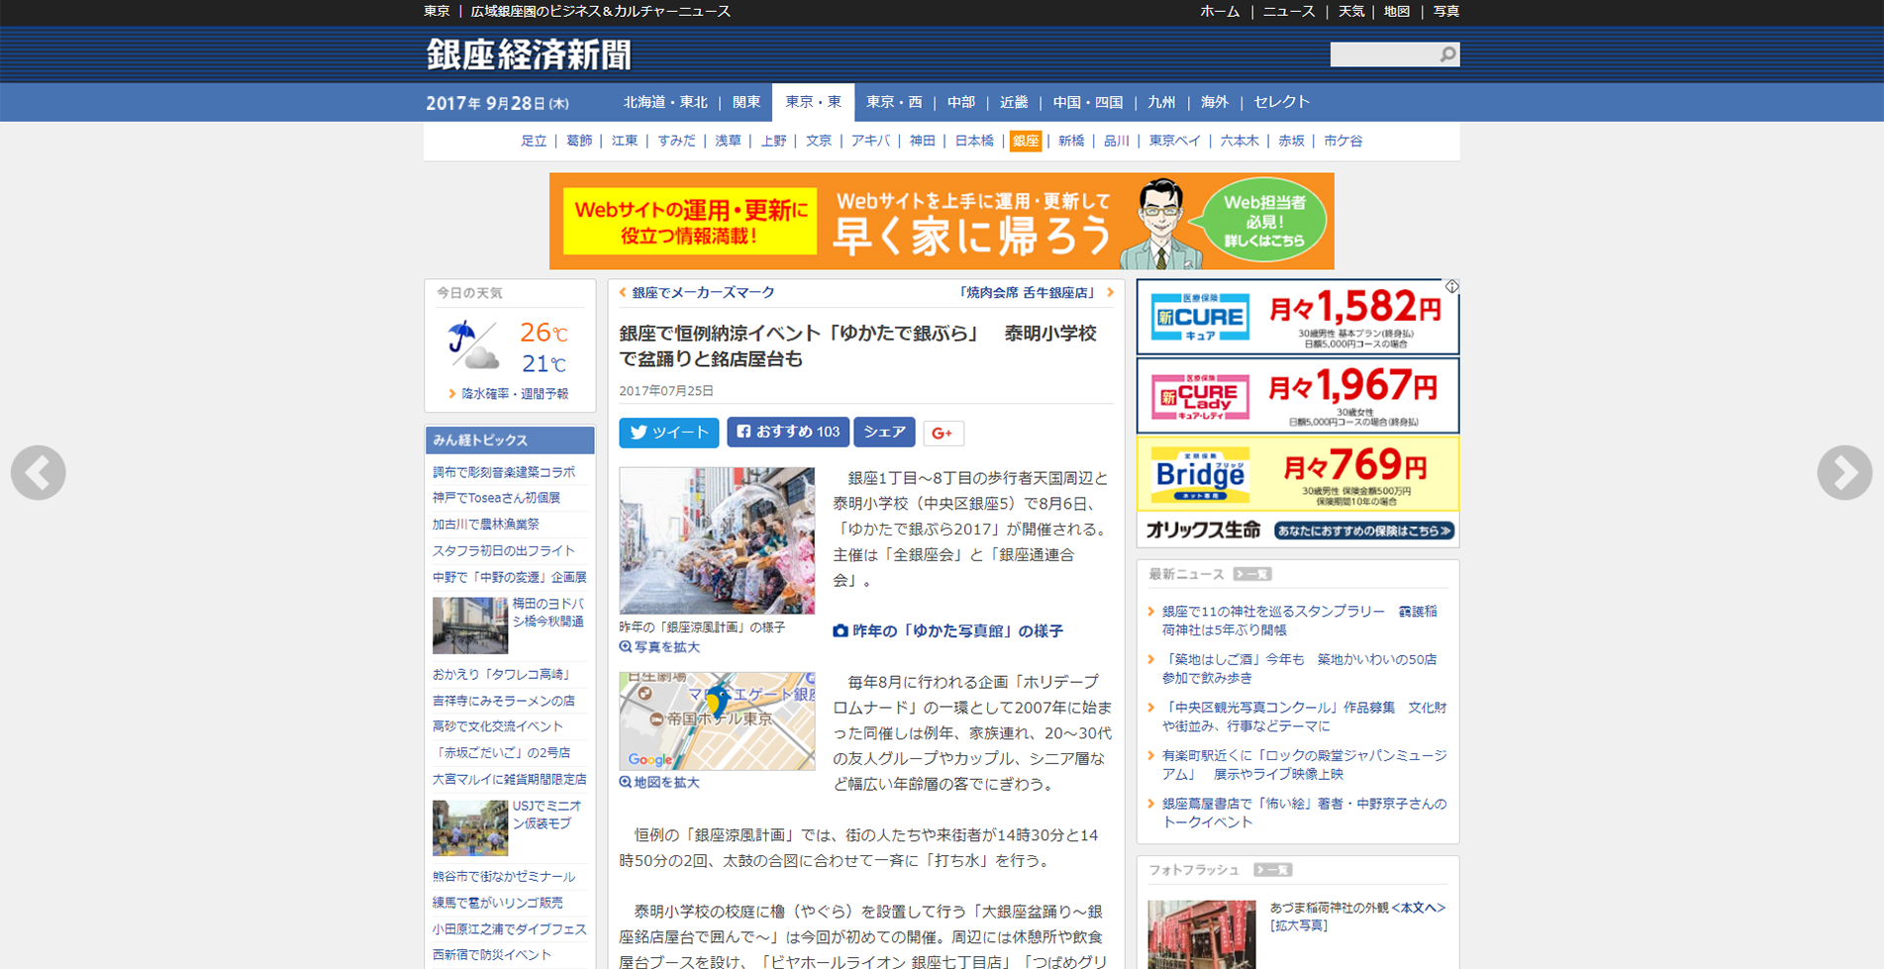Click 梅田のヨドバシ橋 thumbnail image
The width and height of the screenshot is (1884, 969).
point(470,625)
